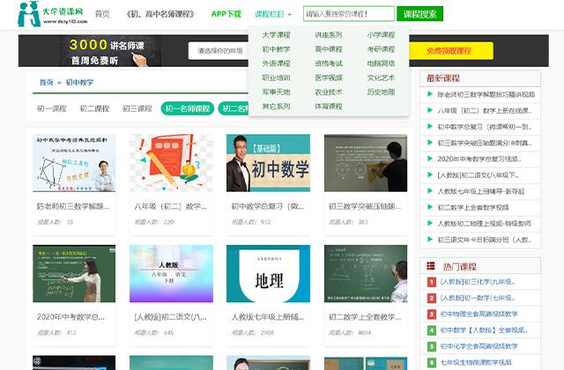
Task: Open thumbnail of 八年级（初二）数学 course
Action: click(171, 163)
